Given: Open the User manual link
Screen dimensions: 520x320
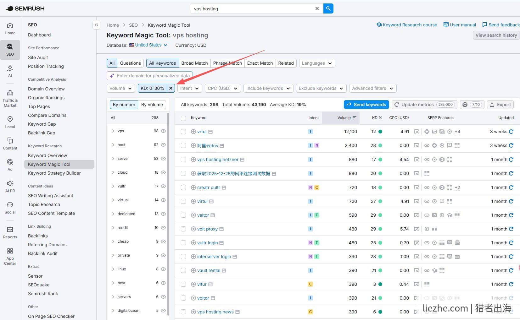Looking at the screenshot, I should (x=460, y=25).
